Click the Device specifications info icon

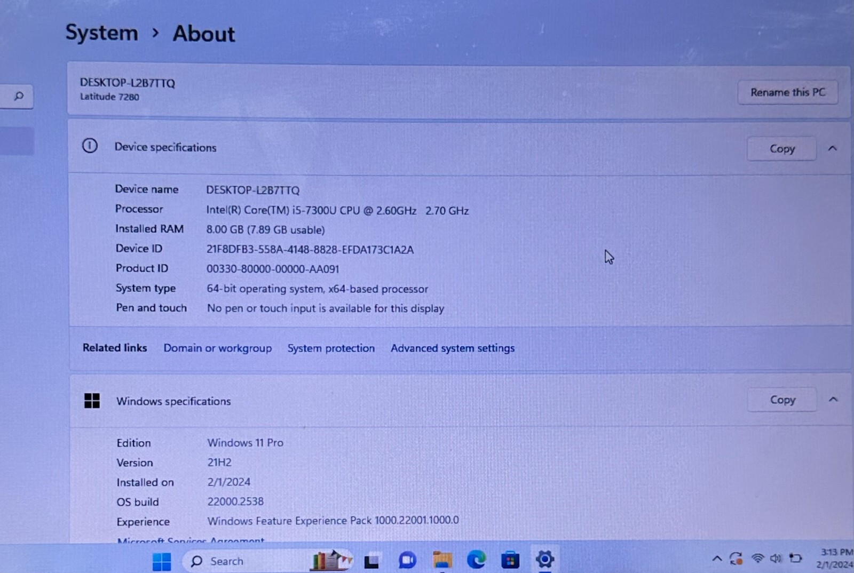(90, 146)
